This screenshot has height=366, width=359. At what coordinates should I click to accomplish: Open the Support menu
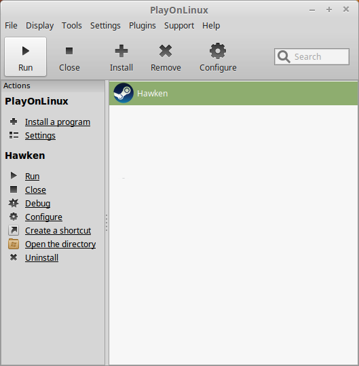(x=179, y=25)
